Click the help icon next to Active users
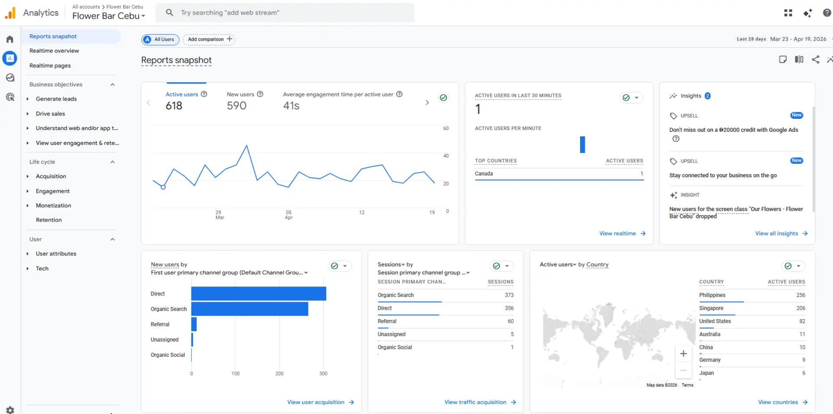This screenshot has height=414, width=833. [204, 94]
